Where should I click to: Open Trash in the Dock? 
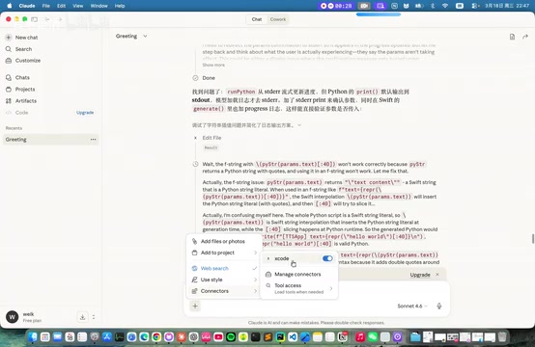point(502,337)
